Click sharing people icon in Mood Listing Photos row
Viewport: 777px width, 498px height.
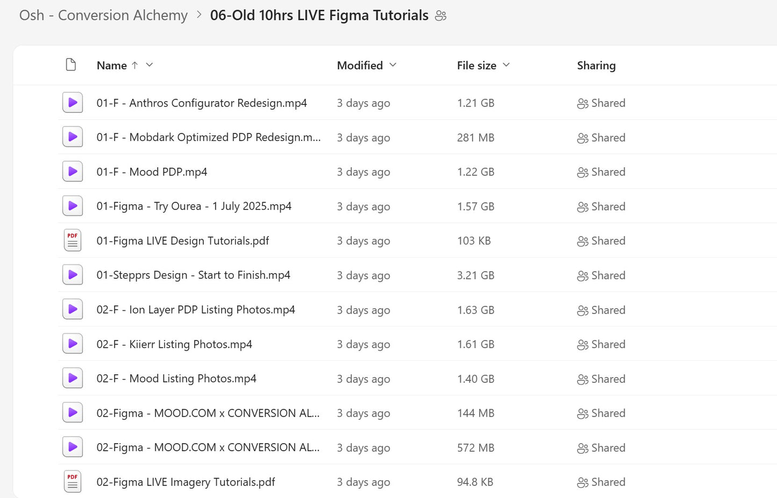(x=582, y=379)
